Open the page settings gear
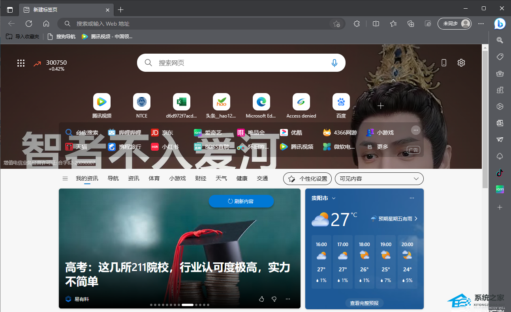The width and height of the screenshot is (511, 312). (461, 63)
